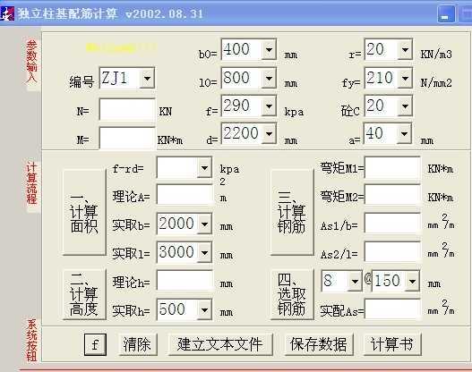
Task: Click the 弯矩M1= field
Action: coord(392,168)
